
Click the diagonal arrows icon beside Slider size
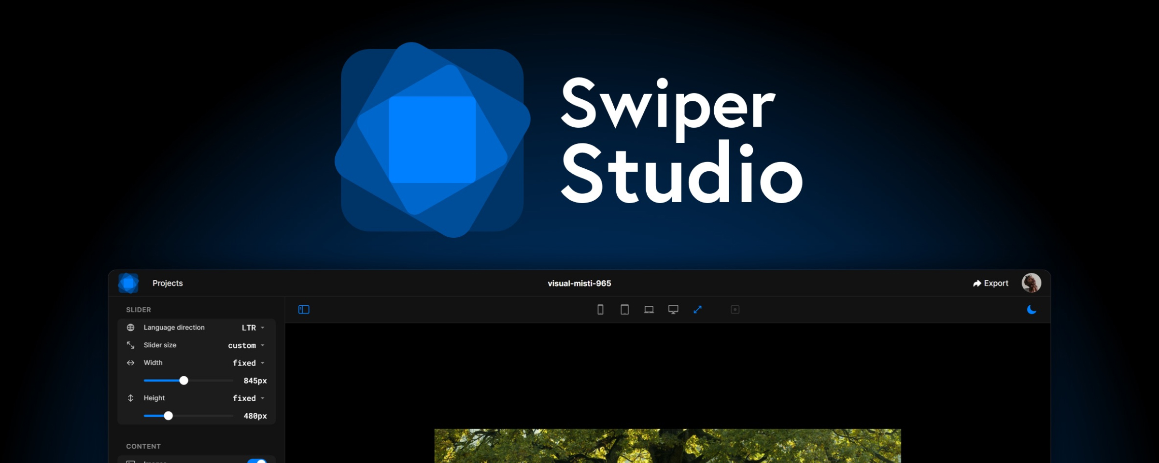click(130, 345)
